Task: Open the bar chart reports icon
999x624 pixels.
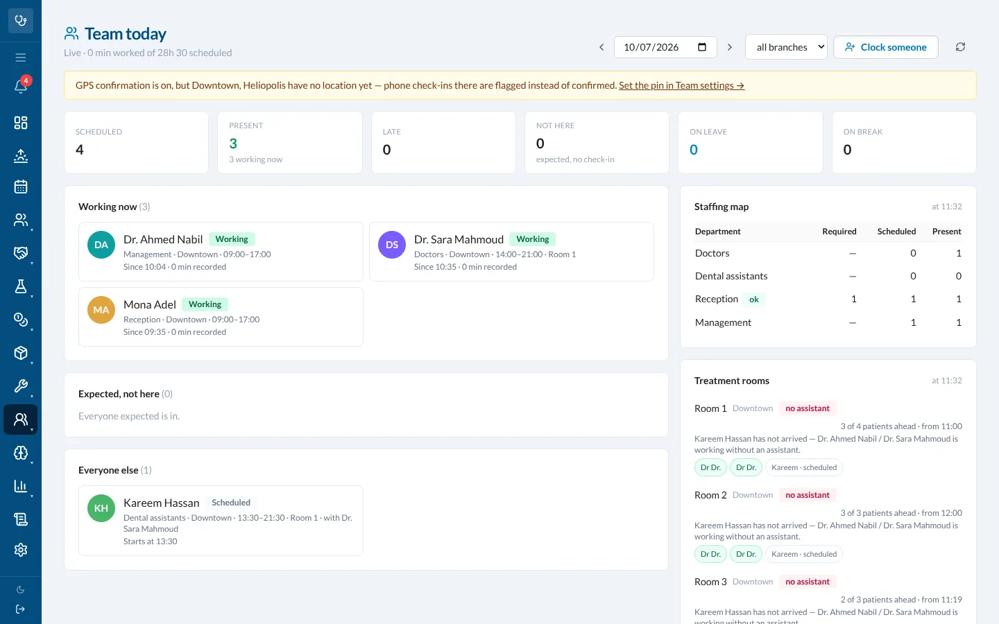Action: pos(21,486)
